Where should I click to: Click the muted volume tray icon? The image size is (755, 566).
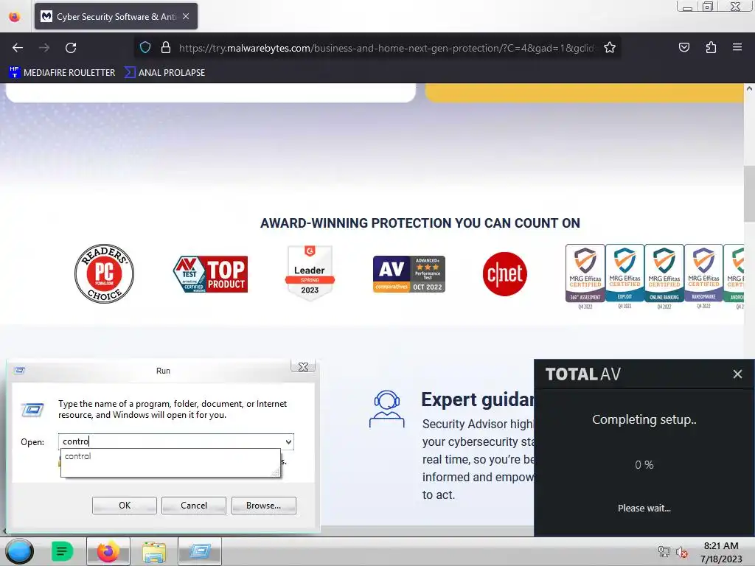(681, 552)
